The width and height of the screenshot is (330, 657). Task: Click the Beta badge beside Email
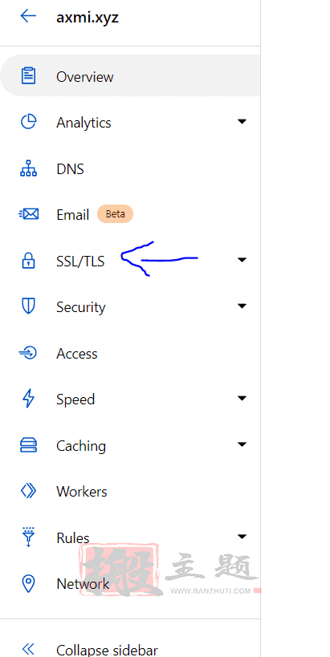point(116,213)
